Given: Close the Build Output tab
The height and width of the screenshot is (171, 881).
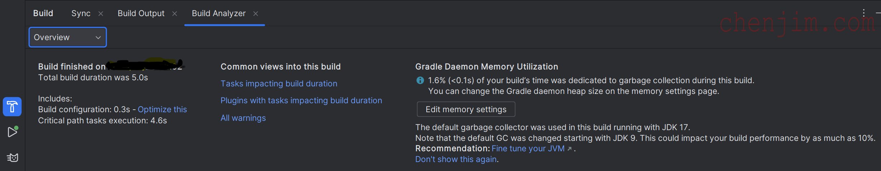Looking at the screenshot, I should point(175,13).
